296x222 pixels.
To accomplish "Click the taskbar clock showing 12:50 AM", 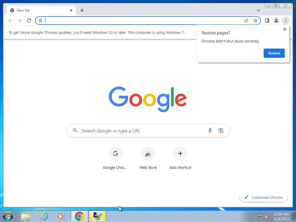I will click(x=281, y=217).
